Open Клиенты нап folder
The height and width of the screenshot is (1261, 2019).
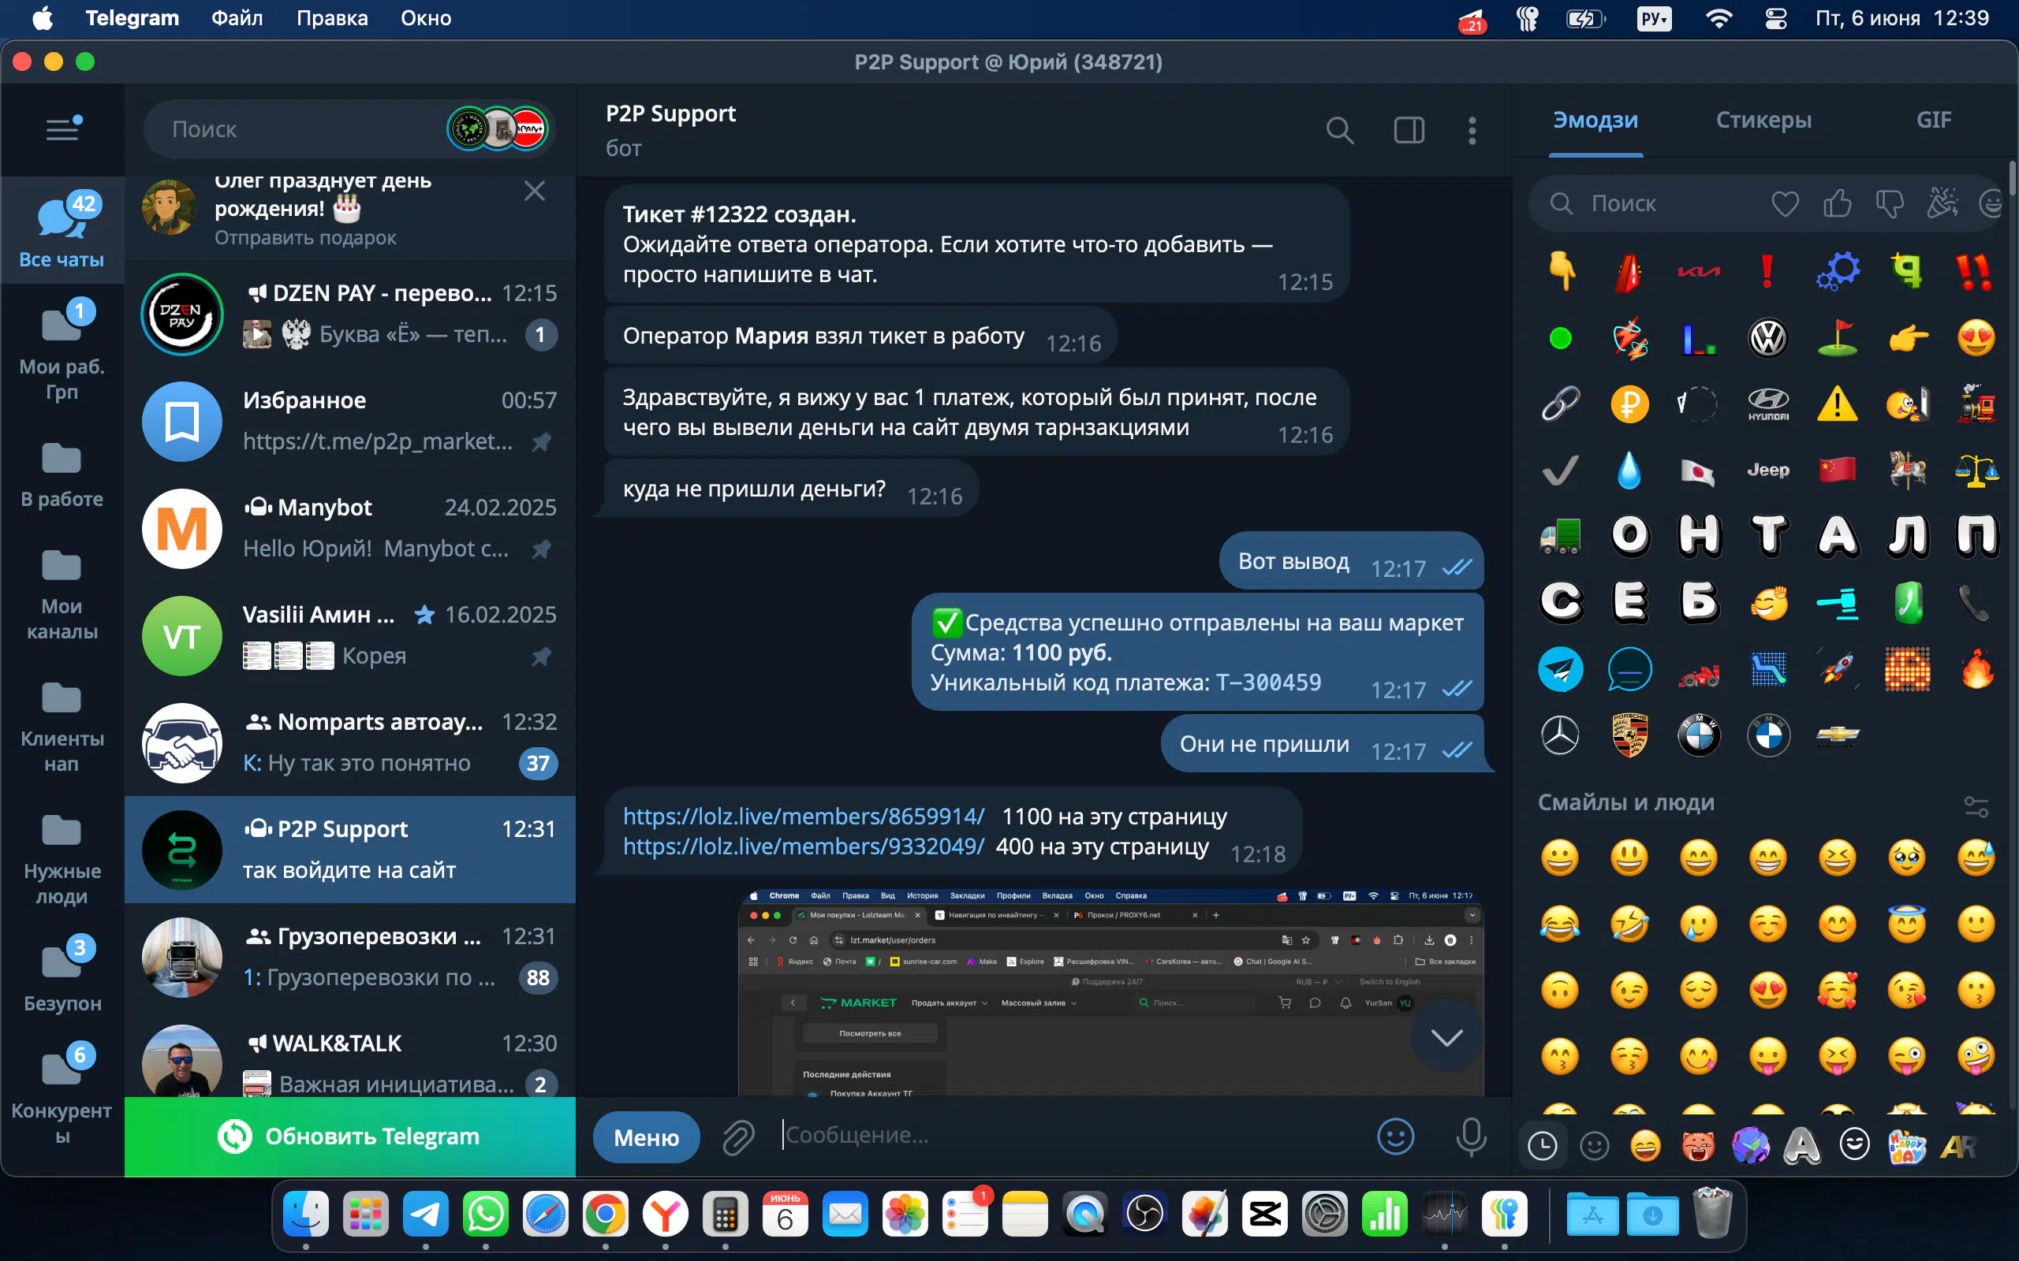62,727
